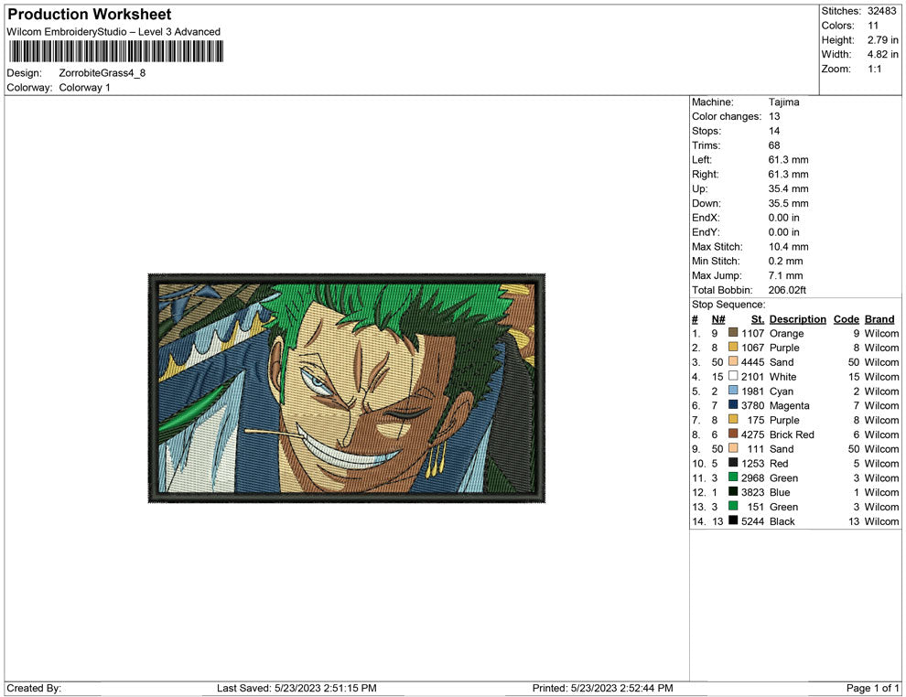Click the White 2101 color swatch
This screenshot has height=697, width=906.
tap(733, 376)
